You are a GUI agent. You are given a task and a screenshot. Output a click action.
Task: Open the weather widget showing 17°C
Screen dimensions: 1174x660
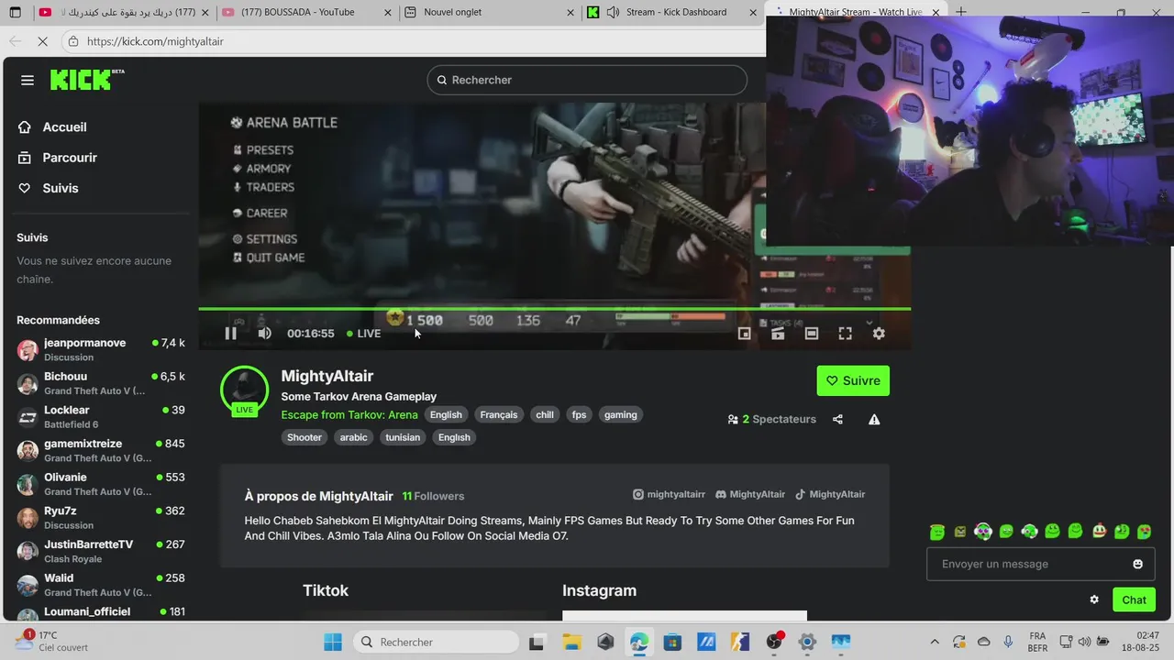[x=53, y=641]
